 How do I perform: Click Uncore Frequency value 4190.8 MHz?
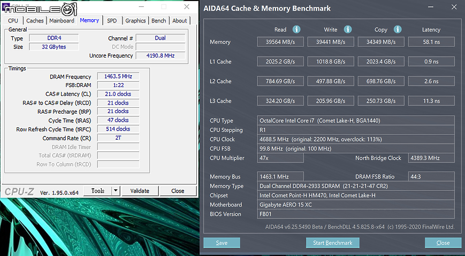tap(161, 55)
